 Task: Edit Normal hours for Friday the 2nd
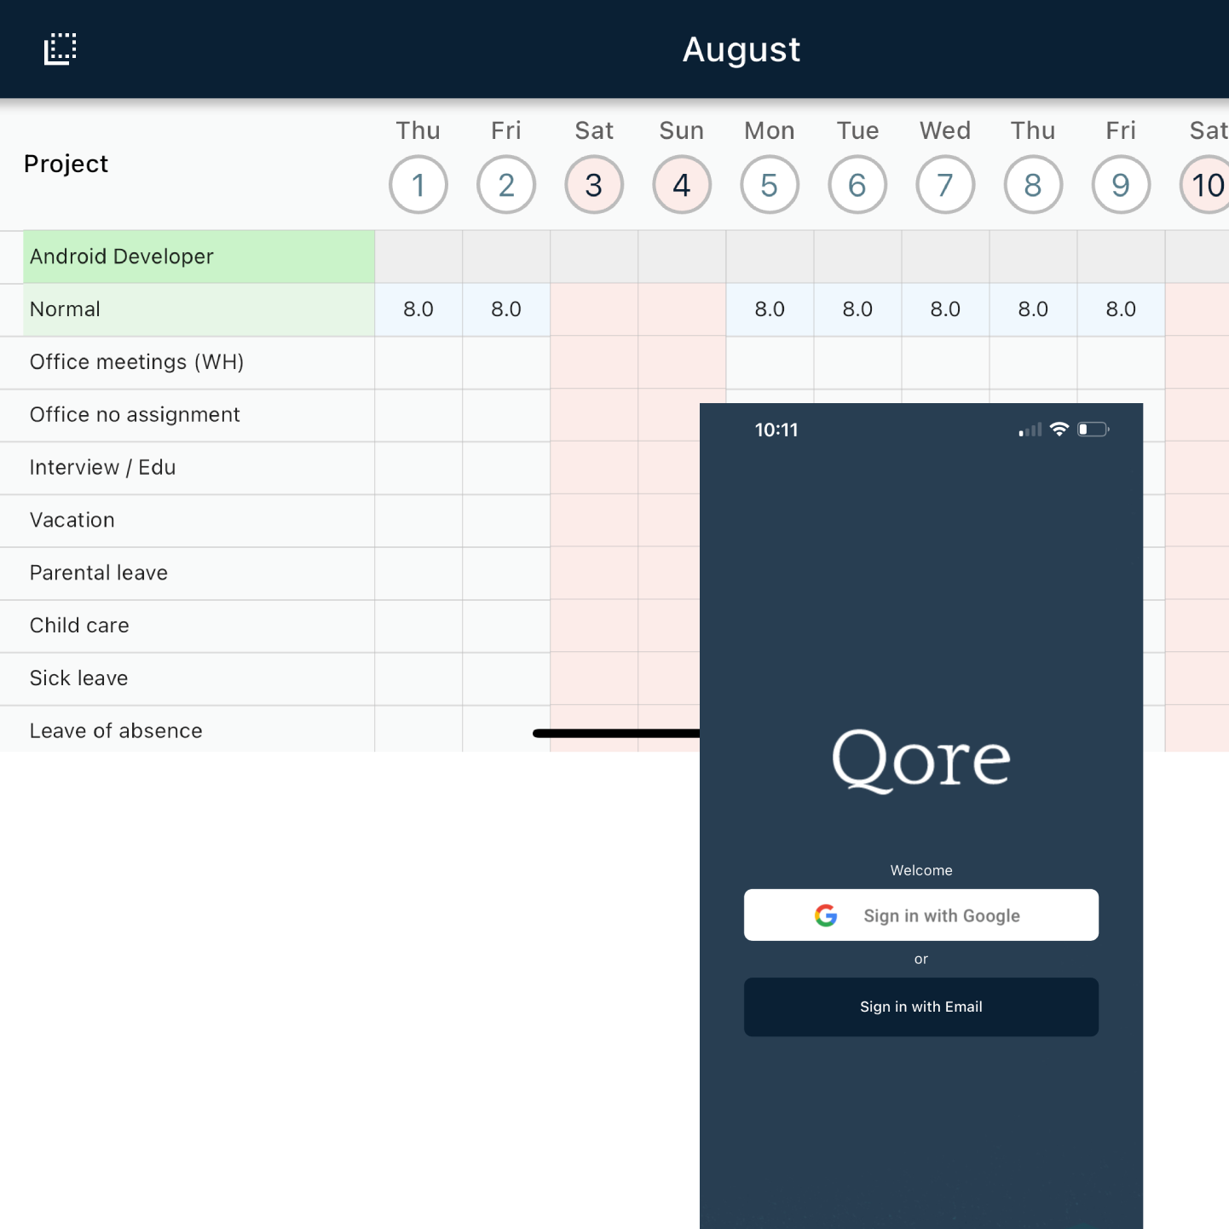(506, 309)
